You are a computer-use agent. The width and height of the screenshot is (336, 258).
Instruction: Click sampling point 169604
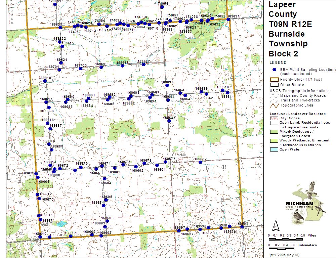point(105,179)
